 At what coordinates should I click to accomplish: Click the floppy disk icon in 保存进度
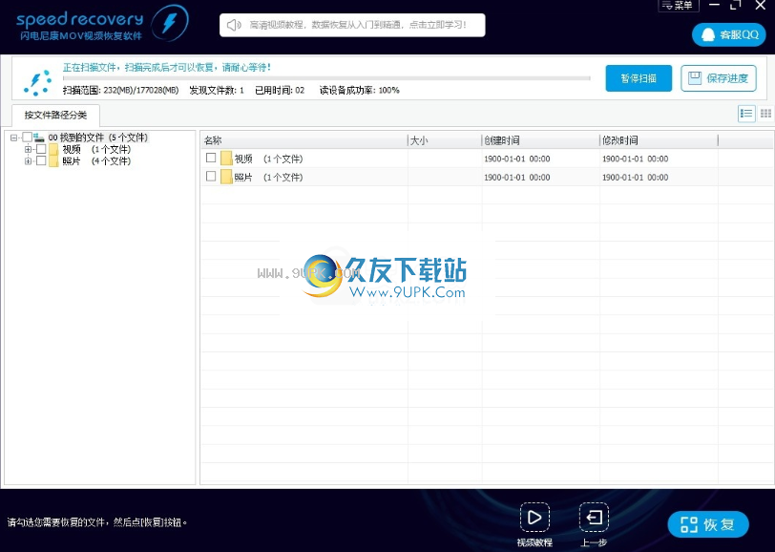tap(695, 77)
